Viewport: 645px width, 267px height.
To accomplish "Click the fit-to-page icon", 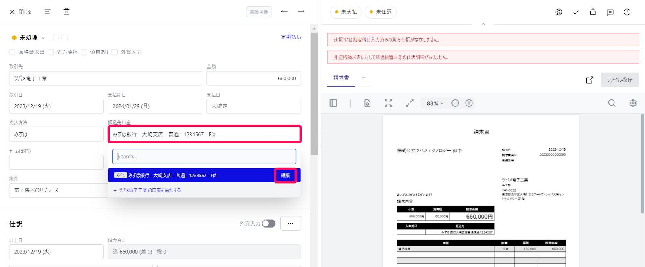I will point(388,103).
